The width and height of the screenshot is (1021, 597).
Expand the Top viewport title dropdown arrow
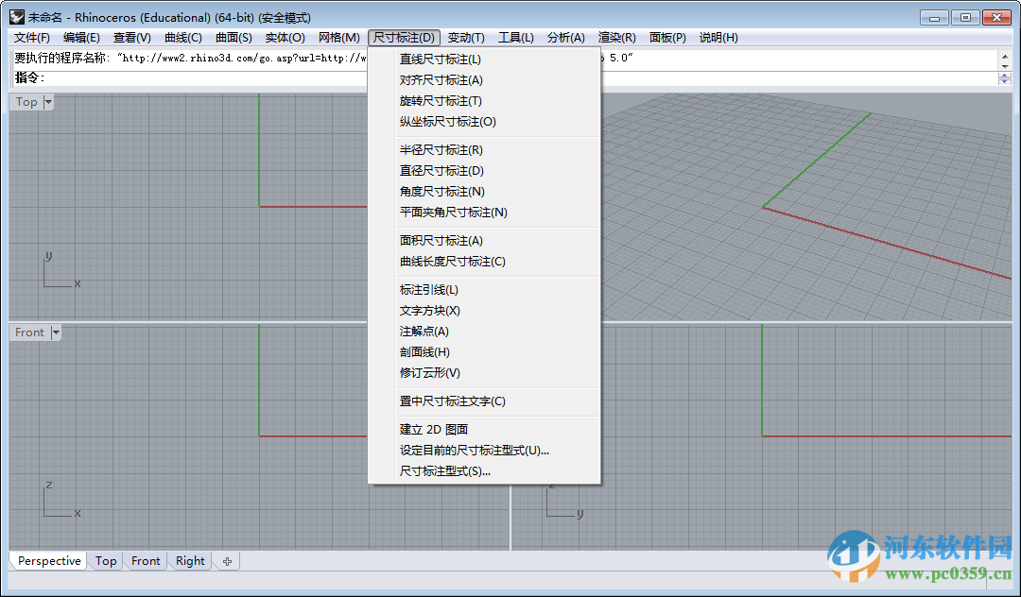click(48, 102)
